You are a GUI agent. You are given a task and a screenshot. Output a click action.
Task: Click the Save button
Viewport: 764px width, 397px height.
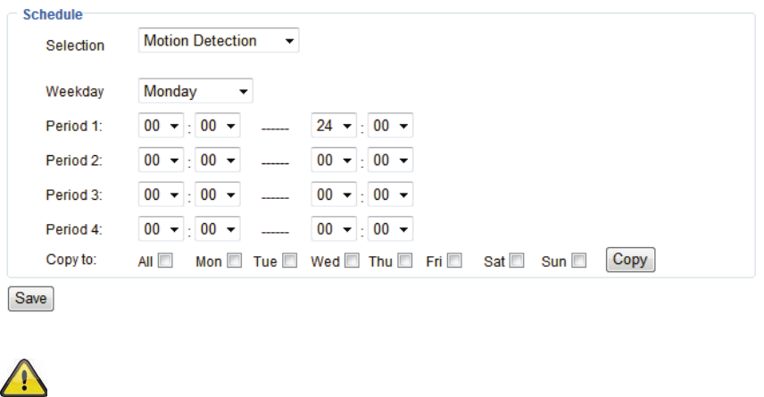(x=30, y=298)
